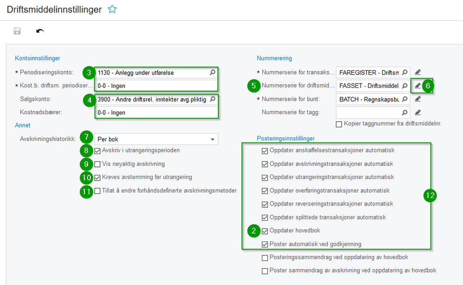This screenshot has width=463, height=285.
Task: Open lookup for Periodiseringskonto field
Action: click(x=212, y=73)
